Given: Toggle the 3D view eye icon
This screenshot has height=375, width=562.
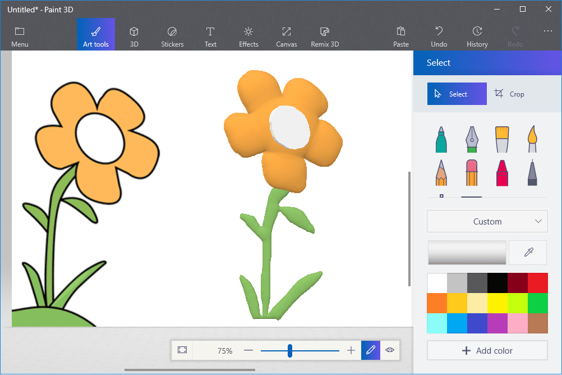Looking at the screenshot, I should coord(390,350).
